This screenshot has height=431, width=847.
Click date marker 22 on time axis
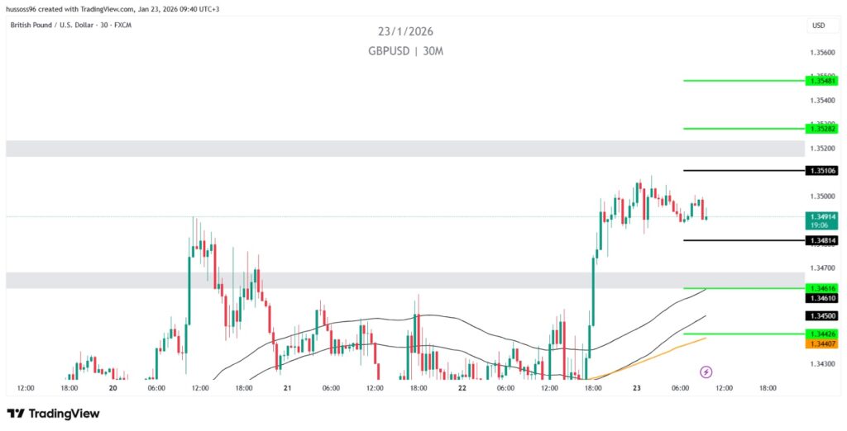(x=462, y=387)
